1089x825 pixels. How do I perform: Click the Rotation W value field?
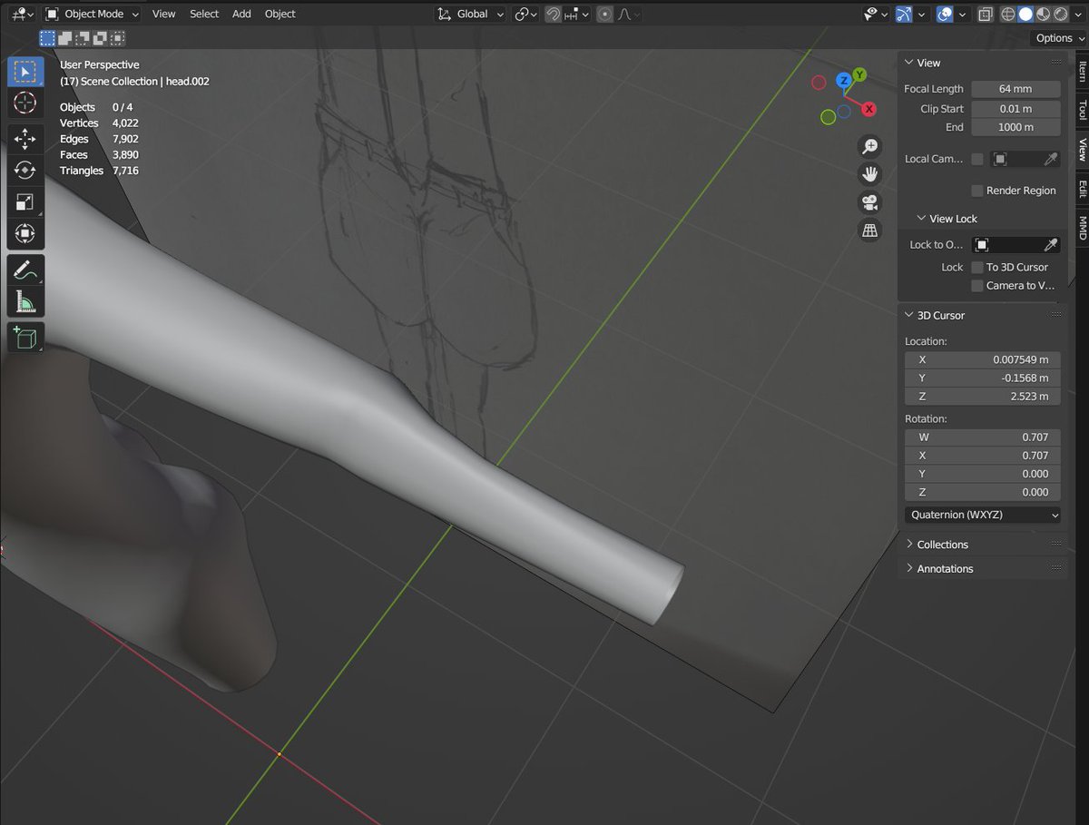click(983, 437)
